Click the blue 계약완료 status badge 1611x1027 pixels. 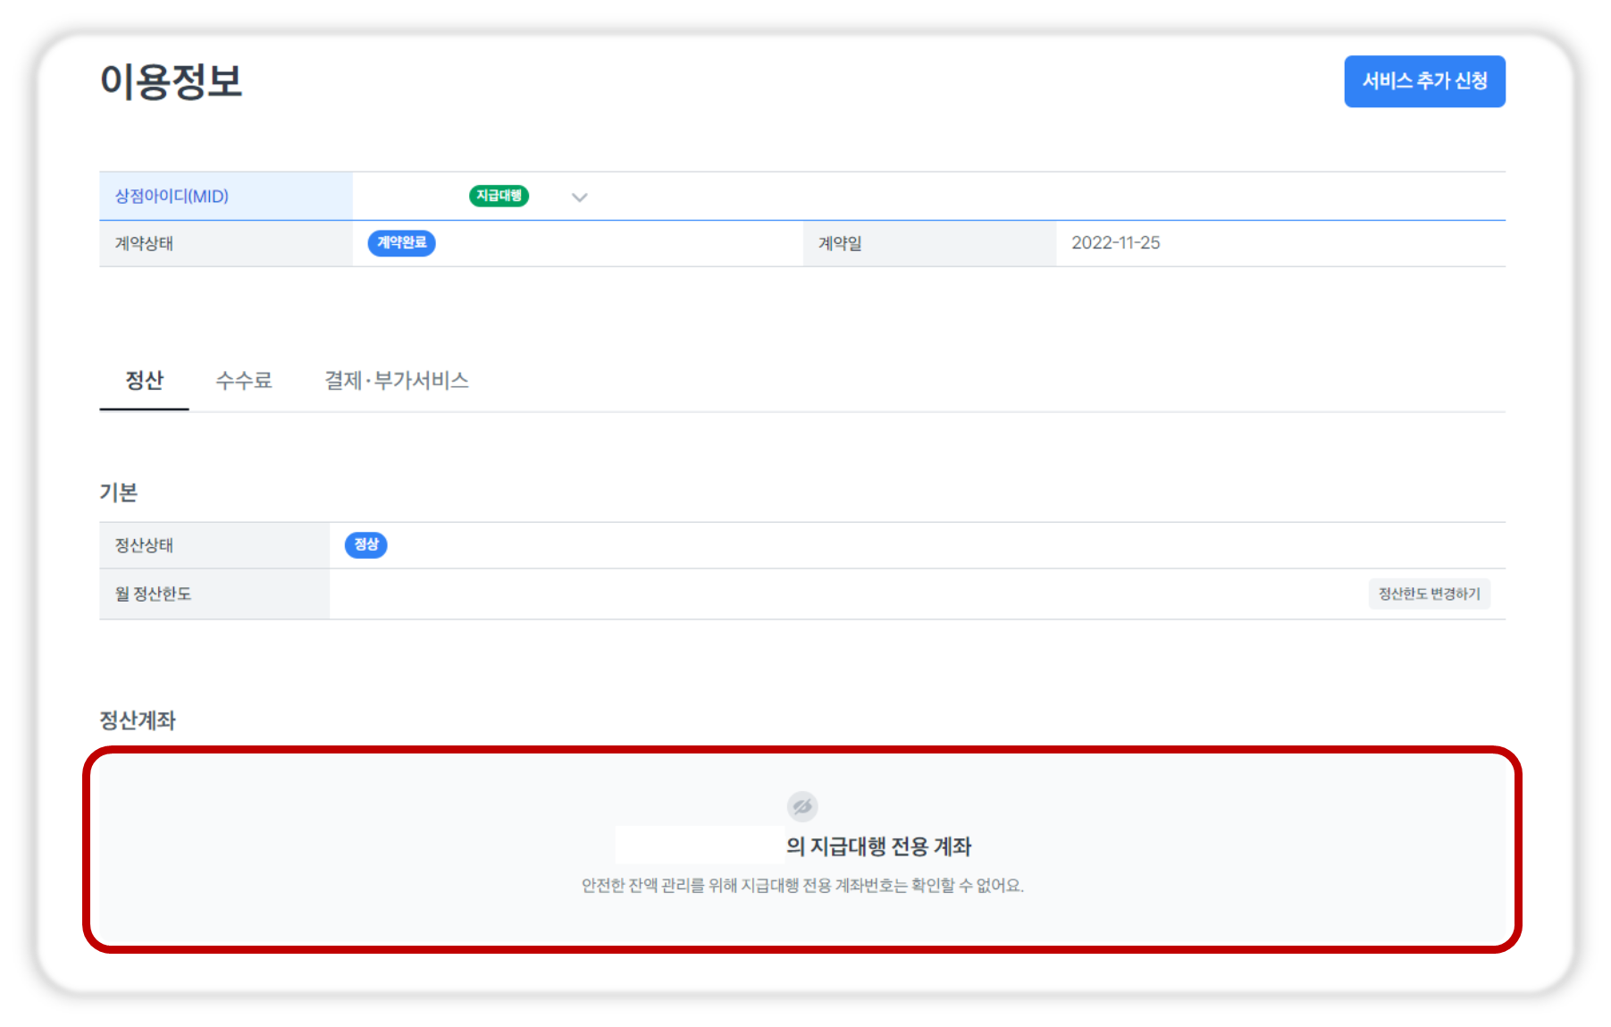click(x=401, y=243)
